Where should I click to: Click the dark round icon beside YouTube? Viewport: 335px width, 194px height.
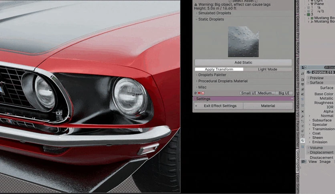(x=196, y=93)
